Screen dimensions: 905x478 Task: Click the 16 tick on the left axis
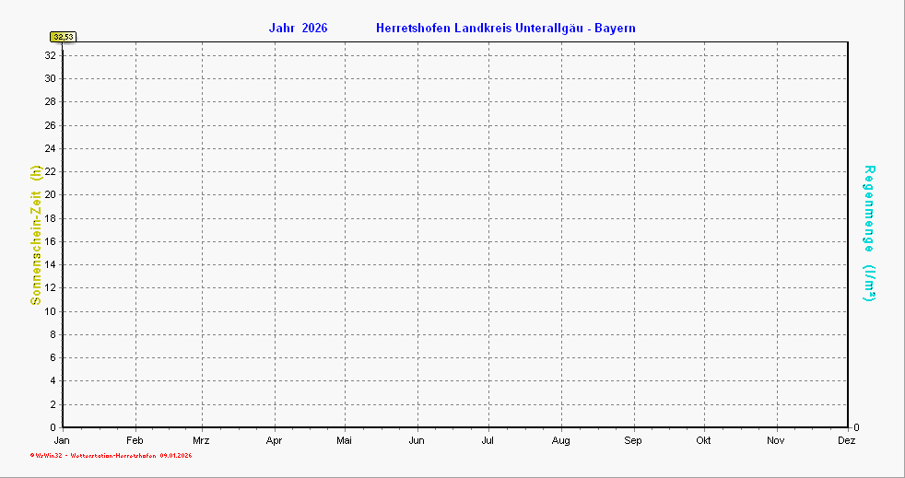click(52, 241)
